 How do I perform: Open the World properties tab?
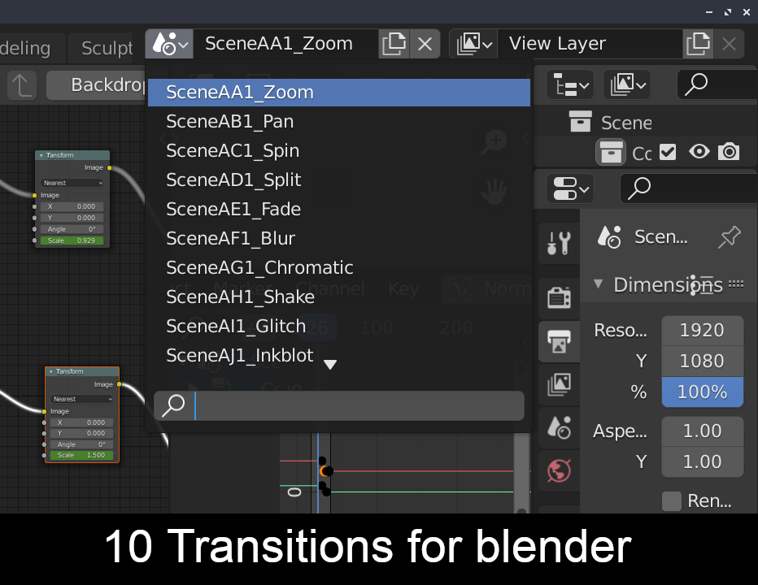[x=560, y=471]
